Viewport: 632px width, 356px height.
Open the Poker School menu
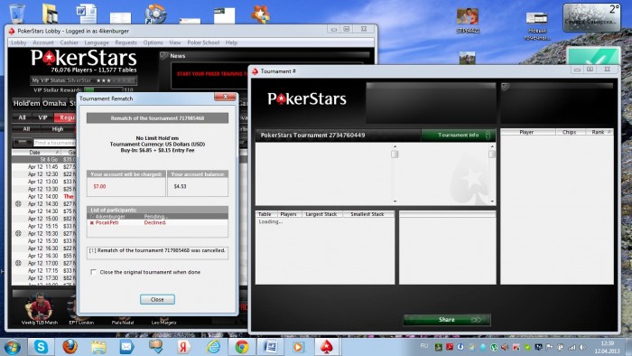point(203,42)
